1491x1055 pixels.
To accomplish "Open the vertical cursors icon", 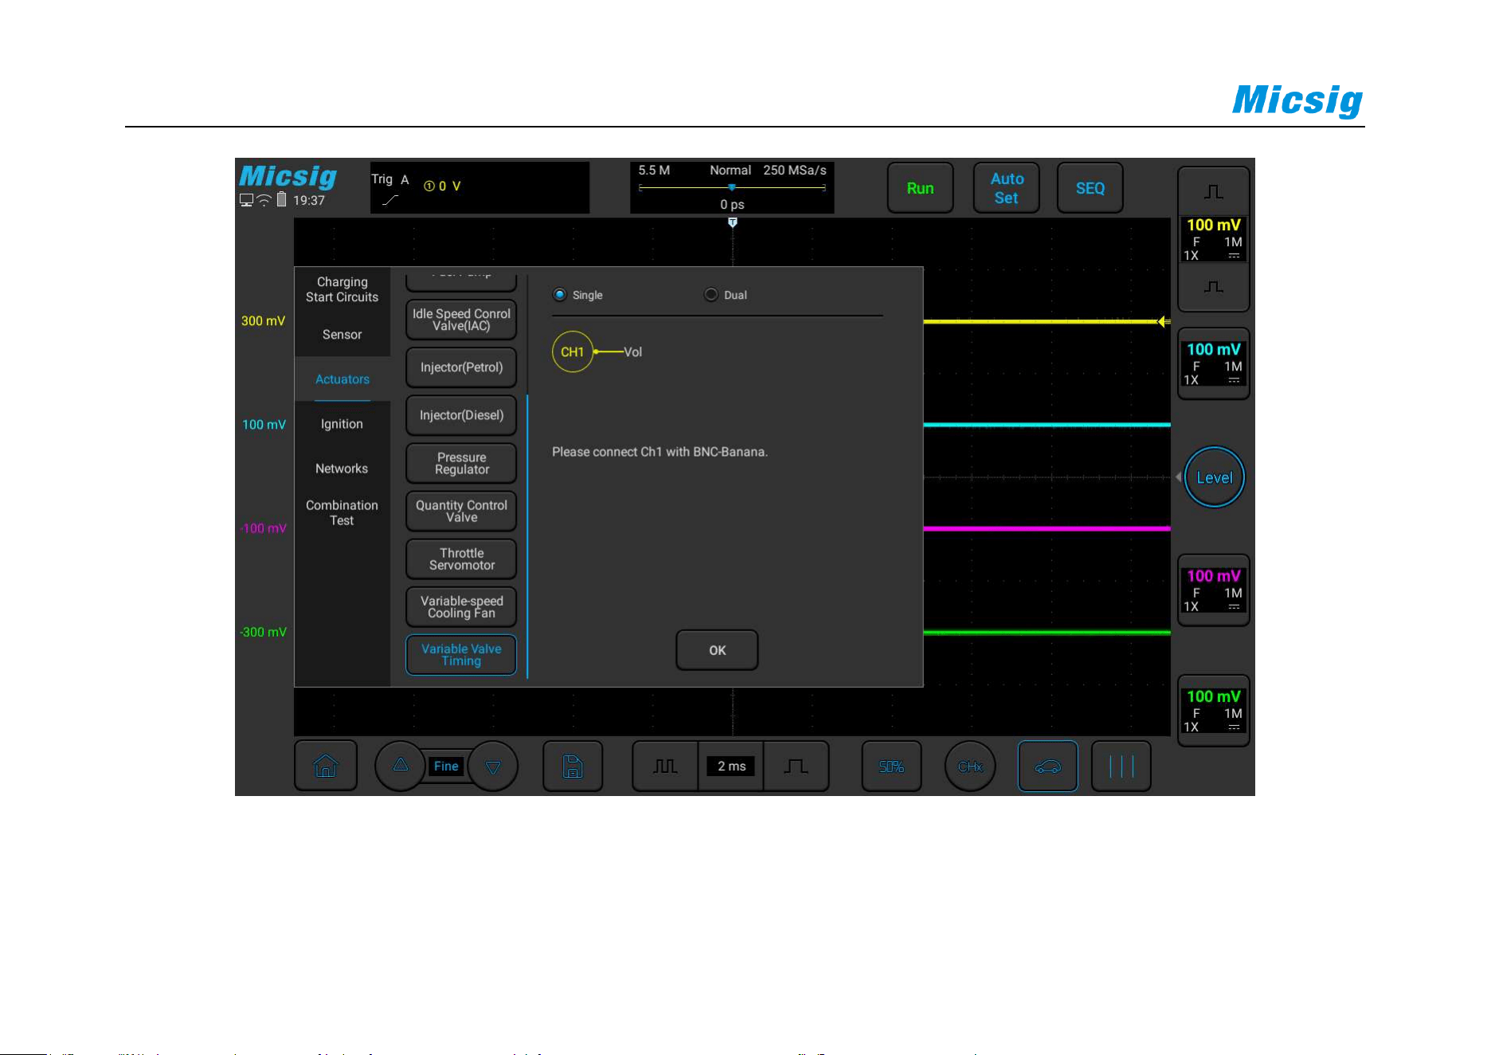I will point(1121,767).
